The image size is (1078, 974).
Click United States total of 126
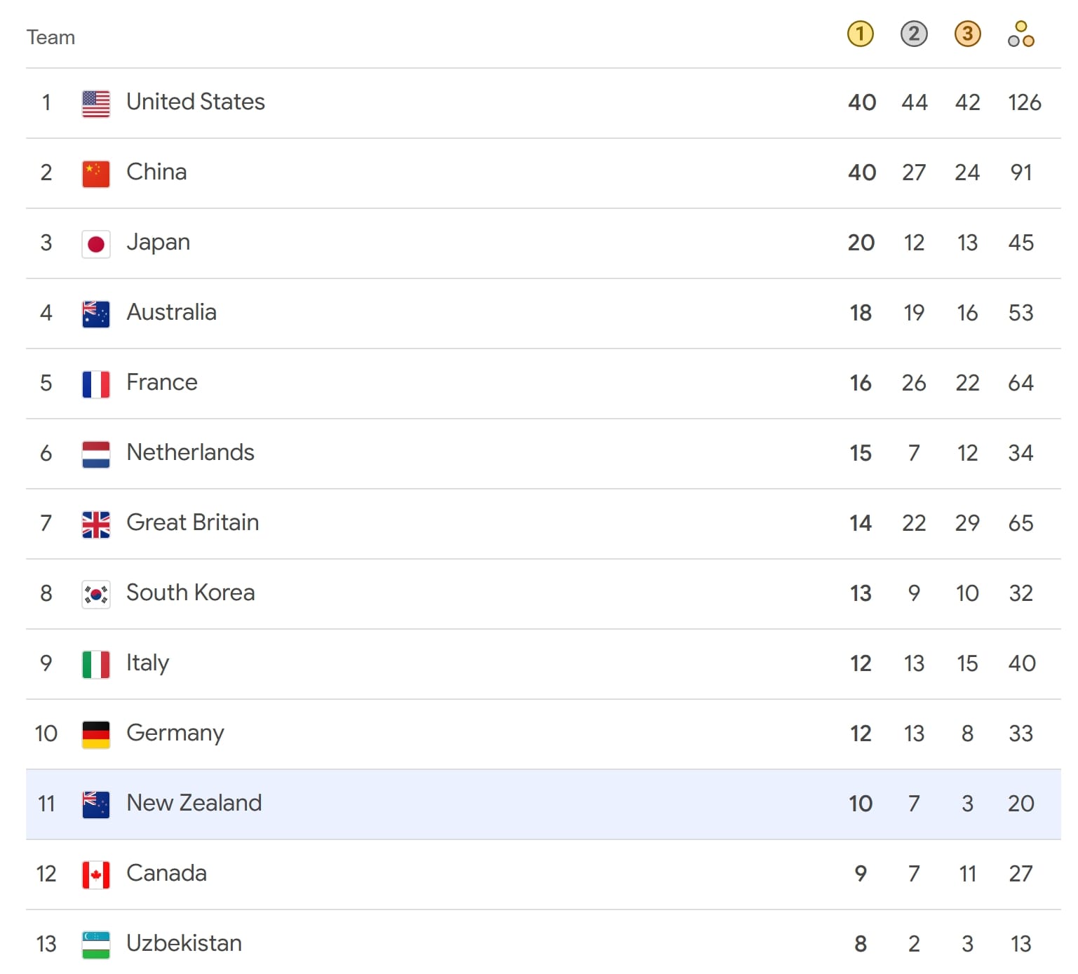click(x=1024, y=102)
